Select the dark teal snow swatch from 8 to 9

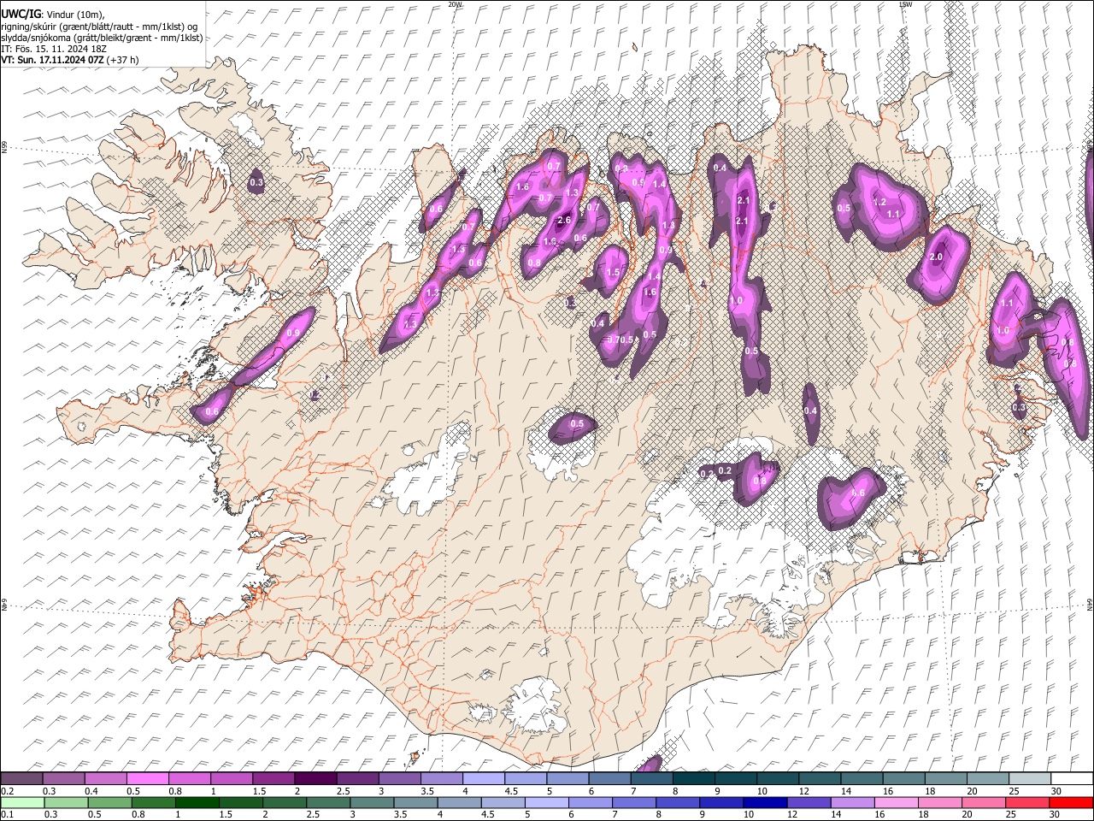click(694, 778)
